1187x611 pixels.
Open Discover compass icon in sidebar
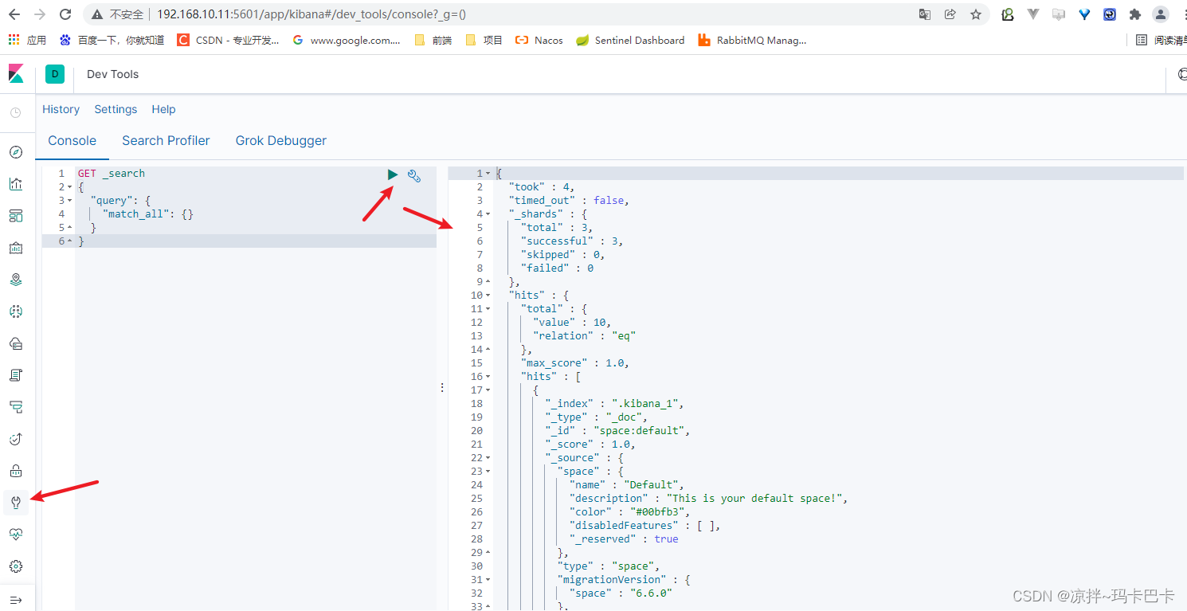pos(16,152)
